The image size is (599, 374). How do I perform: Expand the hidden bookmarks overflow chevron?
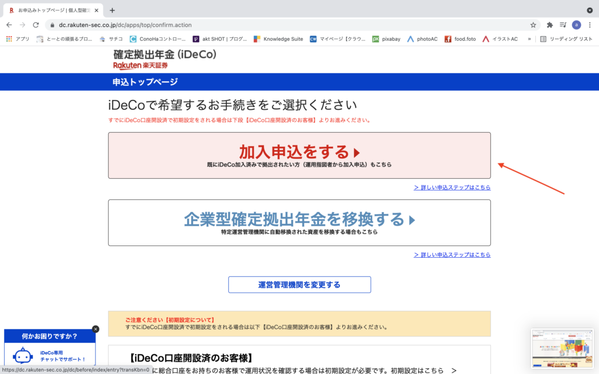point(529,39)
